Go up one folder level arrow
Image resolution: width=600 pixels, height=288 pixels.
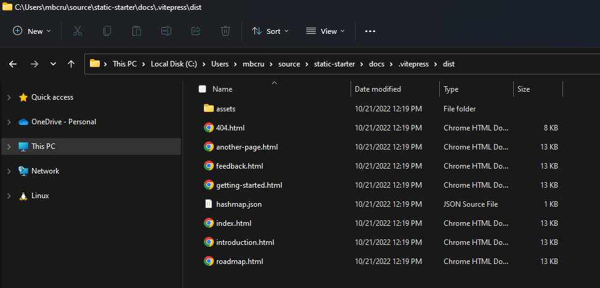[x=71, y=64]
